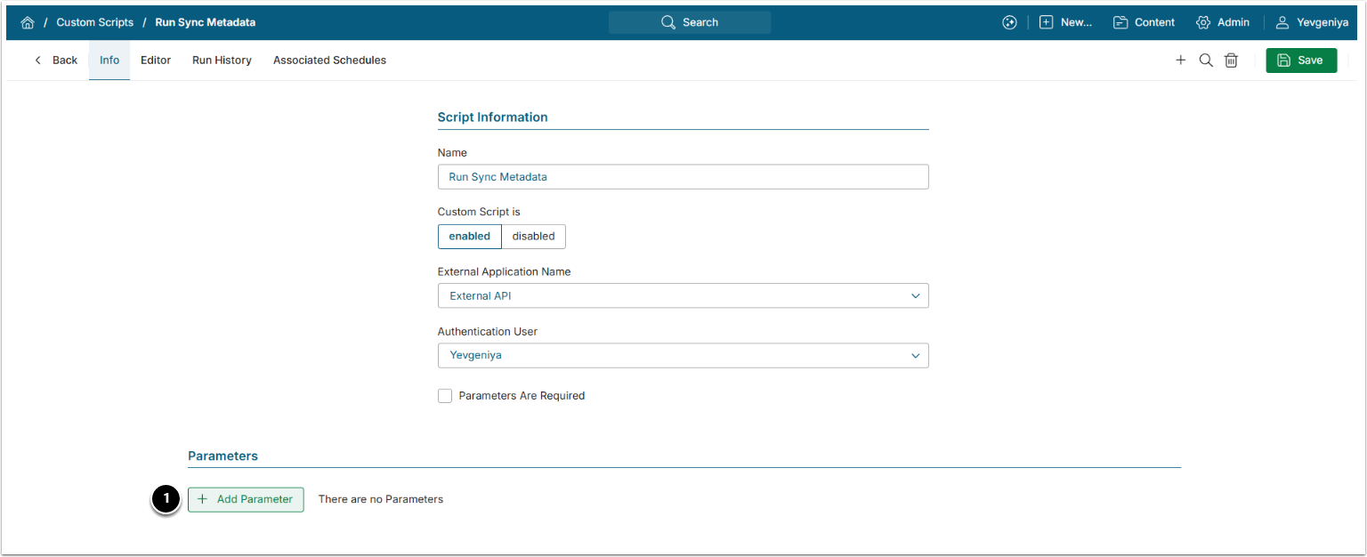Click the home icon in breadcrumb
The width and height of the screenshot is (1367, 557).
(28, 22)
